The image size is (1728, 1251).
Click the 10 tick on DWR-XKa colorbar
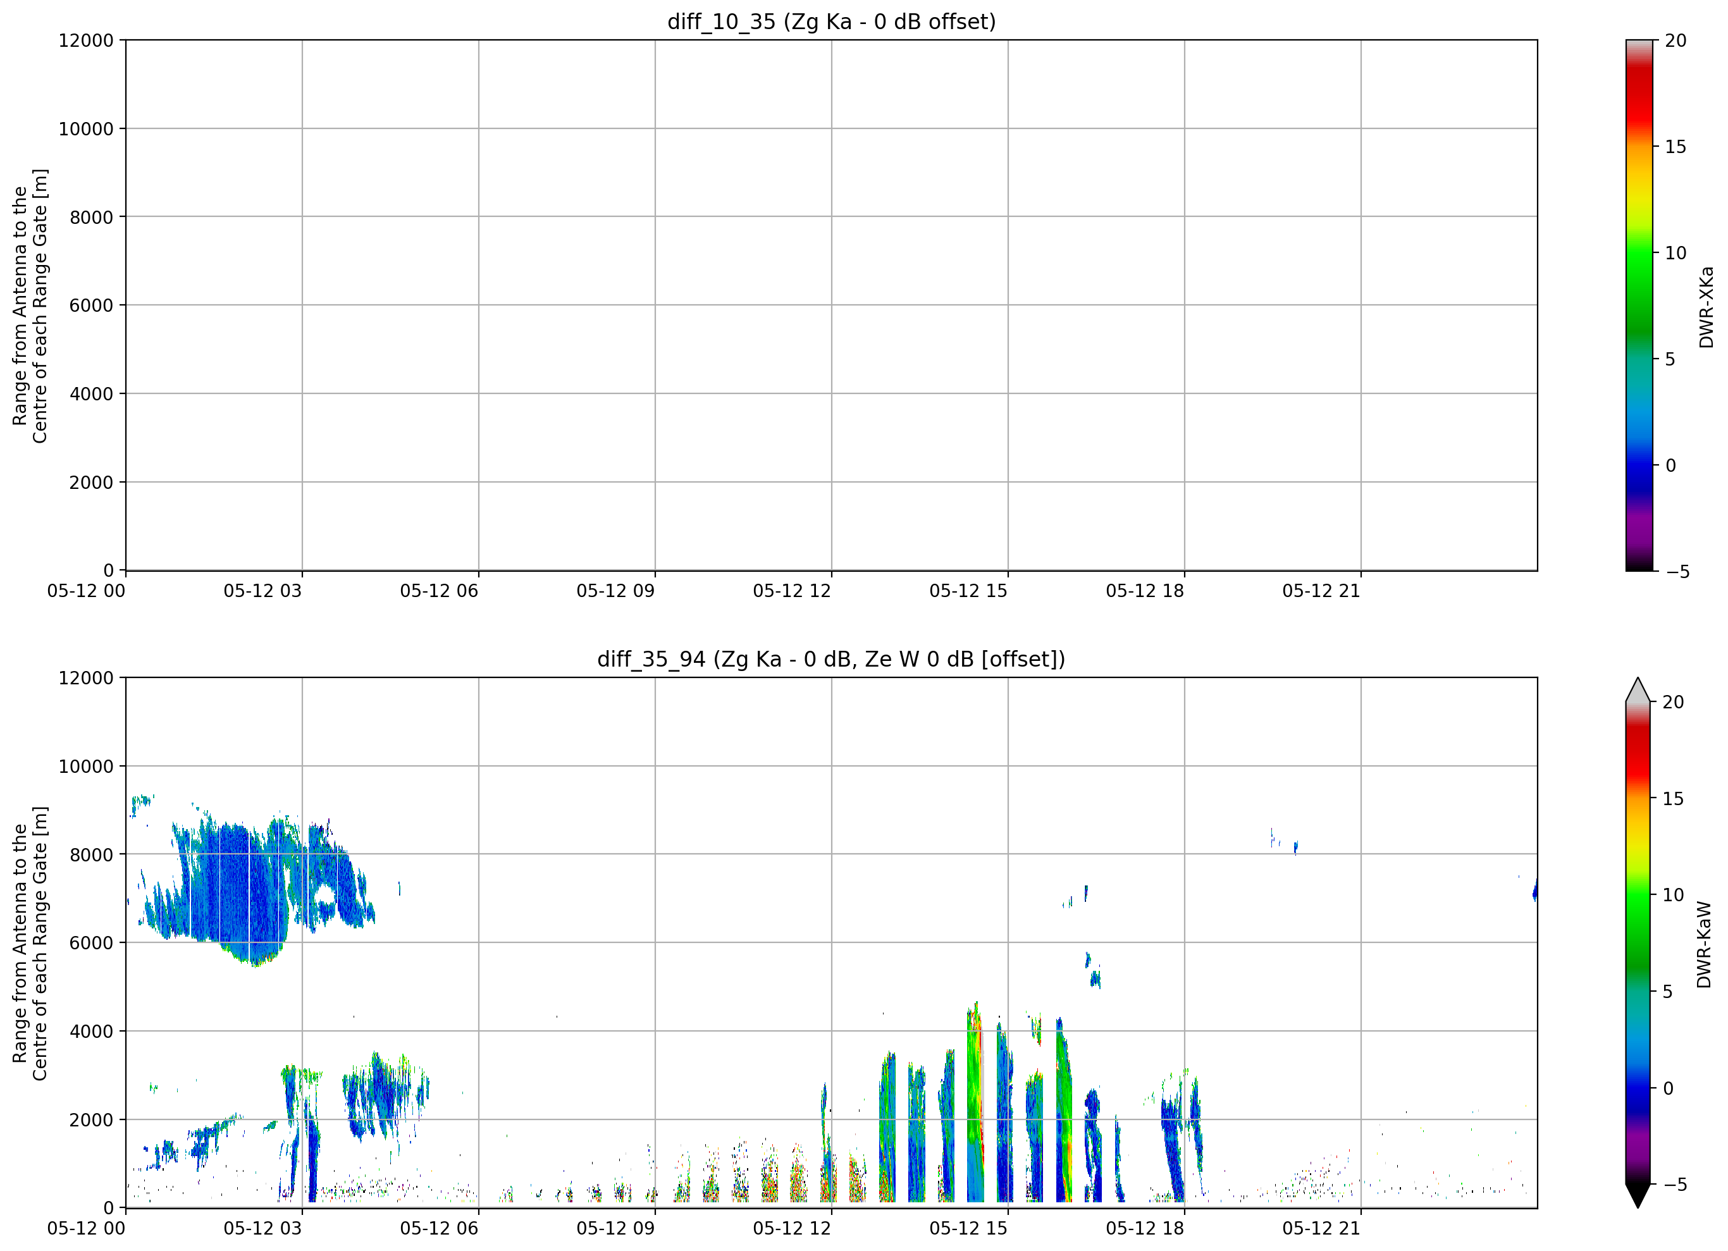point(1676,253)
